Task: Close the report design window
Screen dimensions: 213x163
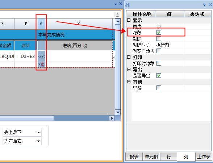Action: [x=121, y=4]
